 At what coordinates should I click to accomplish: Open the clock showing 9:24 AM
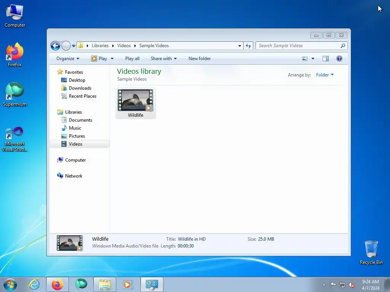click(371, 285)
